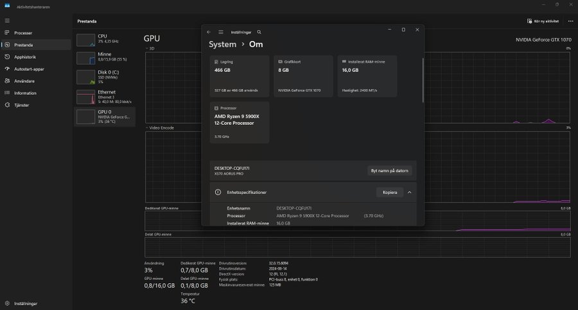The width and height of the screenshot is (578, 310).
Task: Collapse the Enhetsspecifikationer section
Action: (409, 192)
